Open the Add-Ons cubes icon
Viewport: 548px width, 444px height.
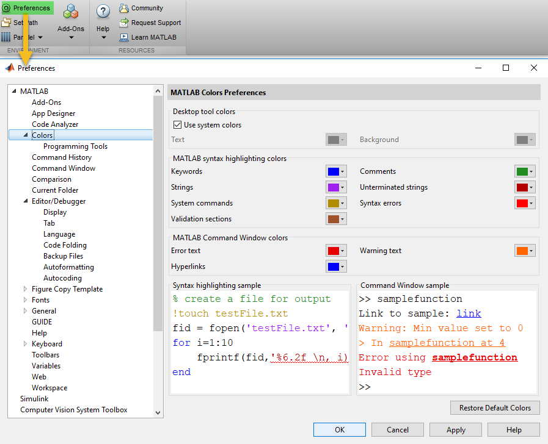[x=71, y=12]
